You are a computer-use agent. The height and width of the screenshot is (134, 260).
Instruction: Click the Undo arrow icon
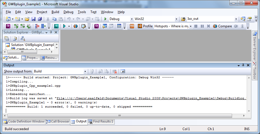tap(69, 19)
